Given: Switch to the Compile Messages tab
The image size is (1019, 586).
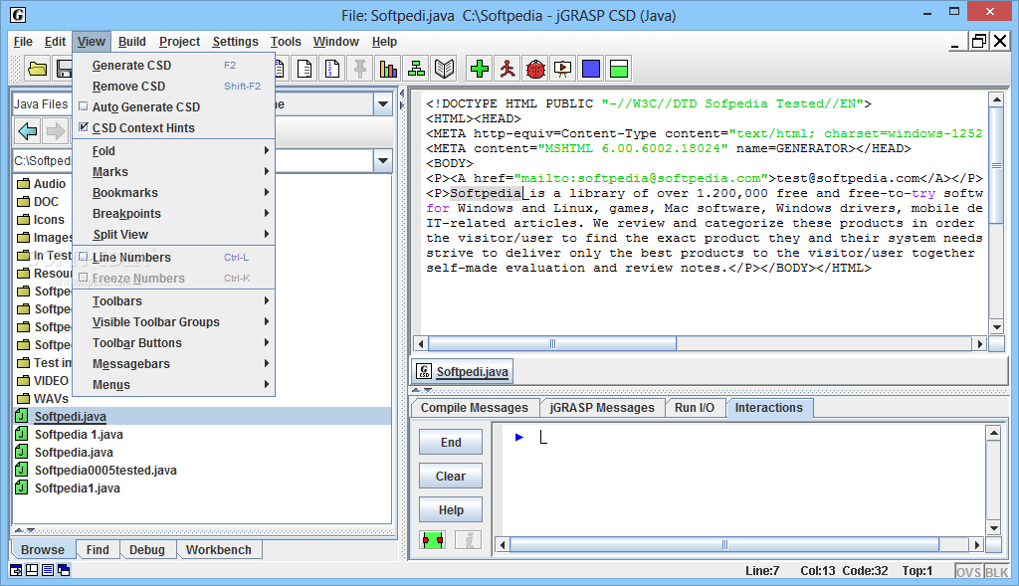Looking at the screenshot, I should click(x=475, y=407).
